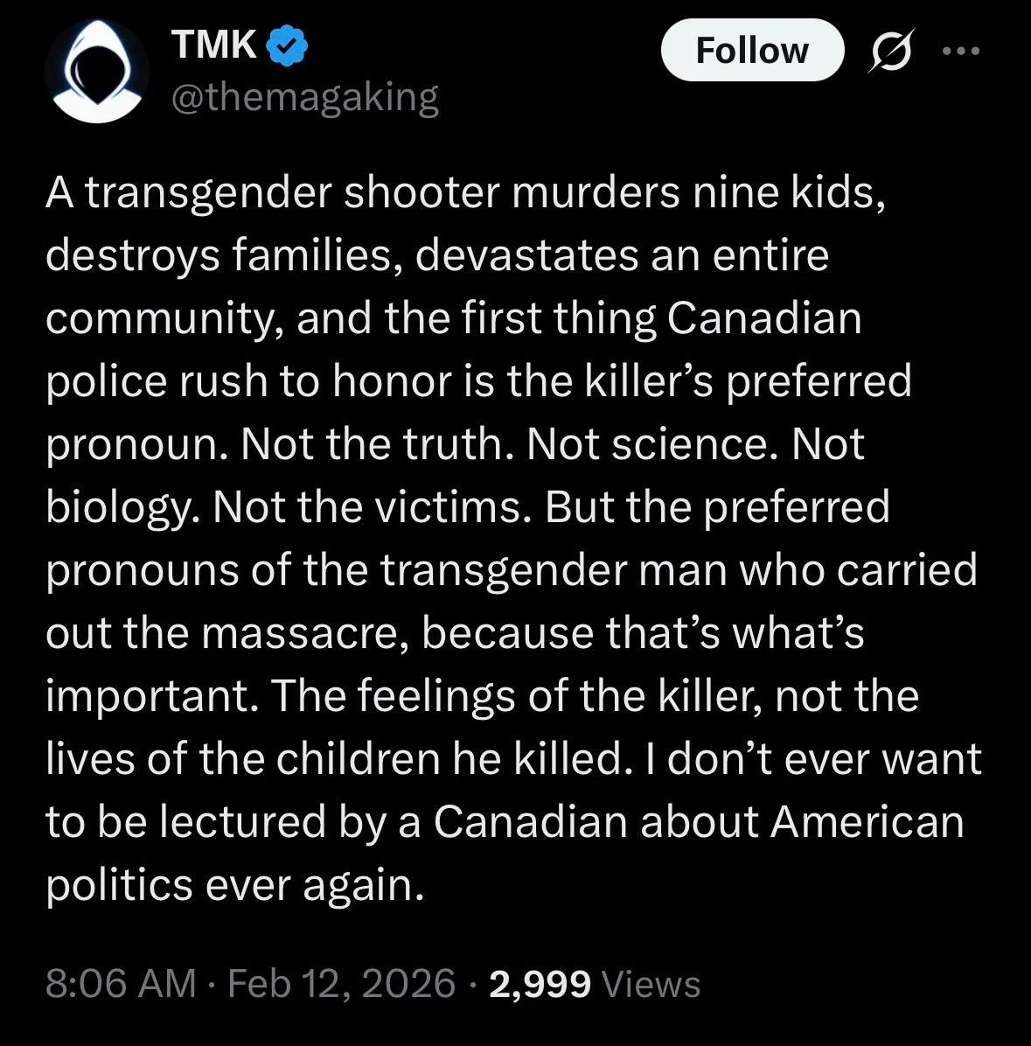
Task: Click the 8:06 AM timestamp
Action: 121,983
